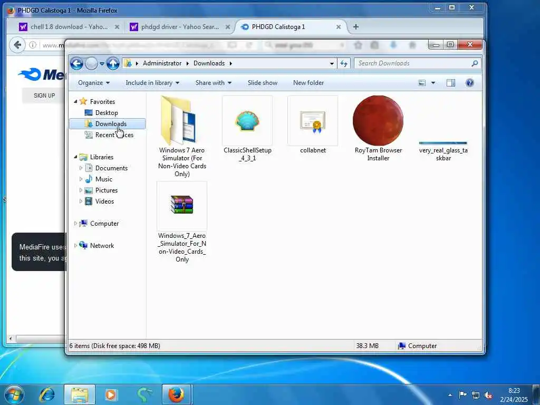Open the Organize menu

[94, 83]
